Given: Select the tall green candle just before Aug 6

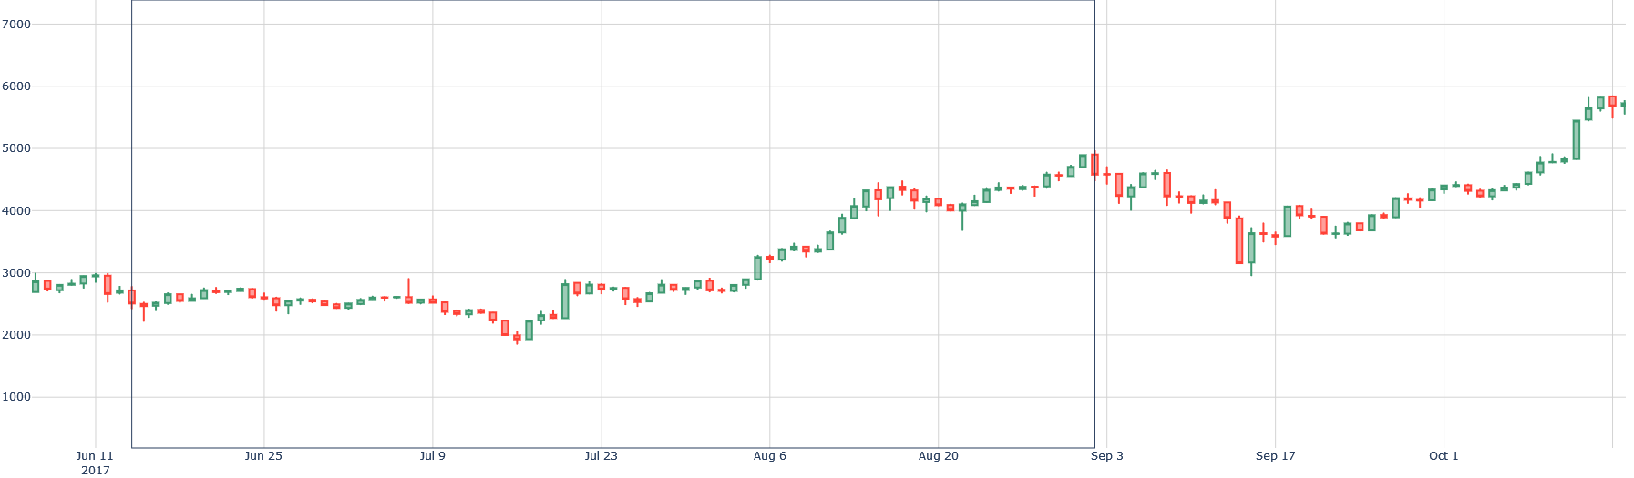Looking at the screenshot, I should (x=757, y=268).
